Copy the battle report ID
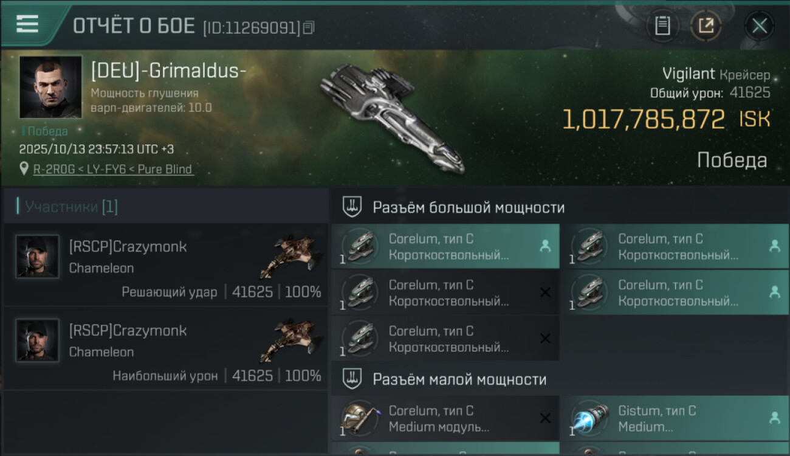Image resolution: width=790 pixels, height=456 pixels. click(309, 27)
